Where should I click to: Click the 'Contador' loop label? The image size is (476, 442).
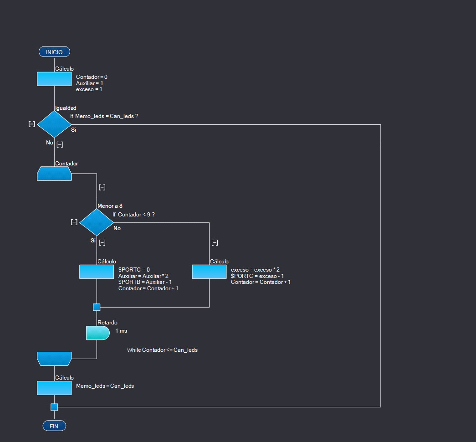pyautogui.click(x=67, y=164)
